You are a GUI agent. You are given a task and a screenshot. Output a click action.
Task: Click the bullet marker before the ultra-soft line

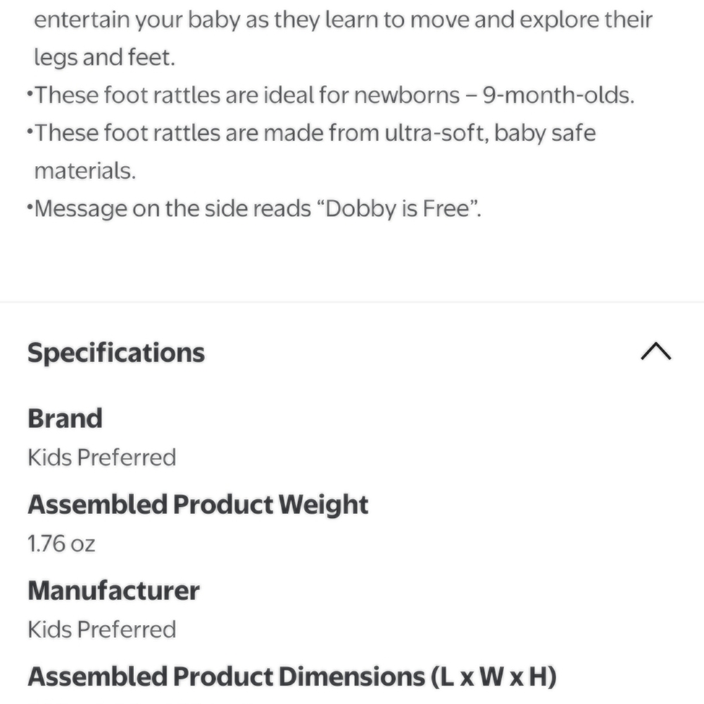[30, 132]
